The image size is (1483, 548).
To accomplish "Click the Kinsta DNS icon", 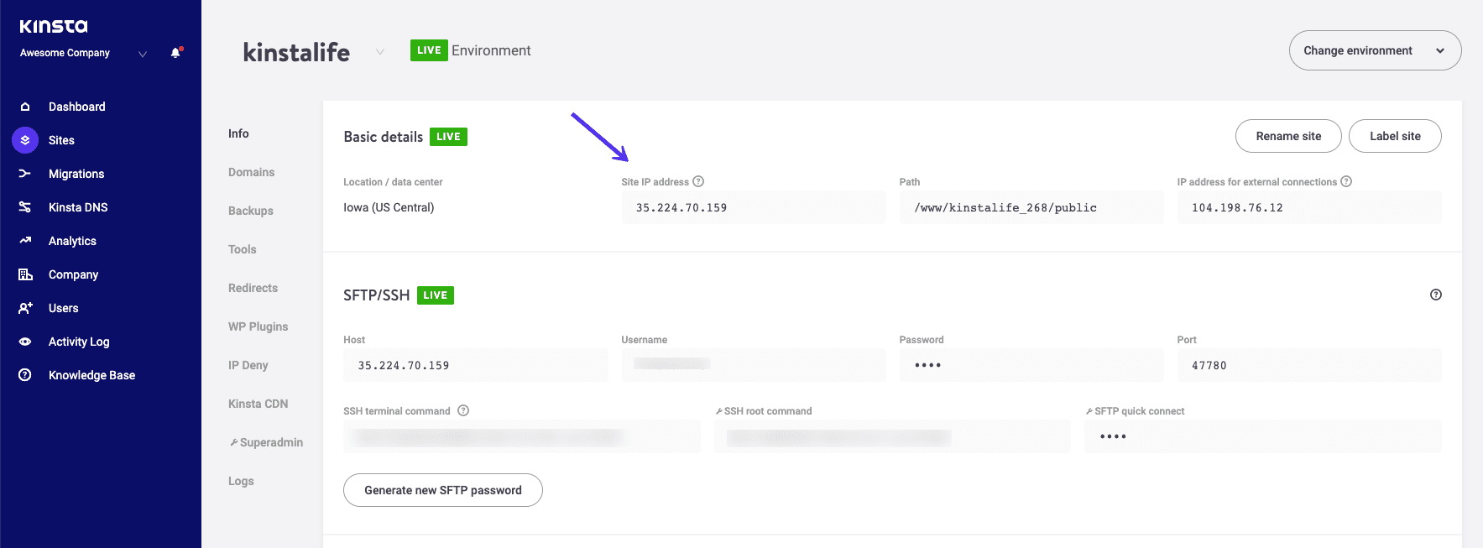I will click(25, 207).
